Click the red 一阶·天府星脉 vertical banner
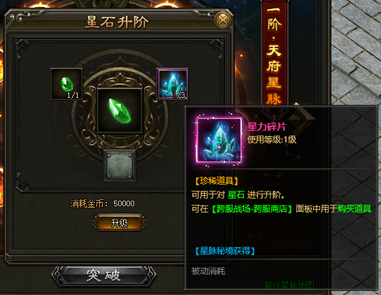 click(274, 55)
